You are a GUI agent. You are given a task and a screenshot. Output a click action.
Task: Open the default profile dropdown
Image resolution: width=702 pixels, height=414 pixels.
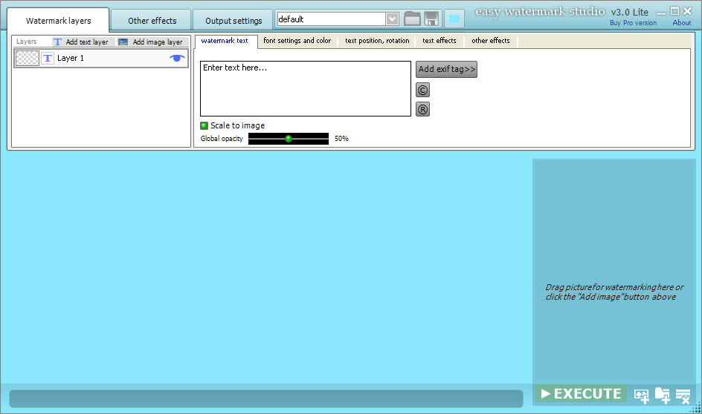[x=392, y=19]
